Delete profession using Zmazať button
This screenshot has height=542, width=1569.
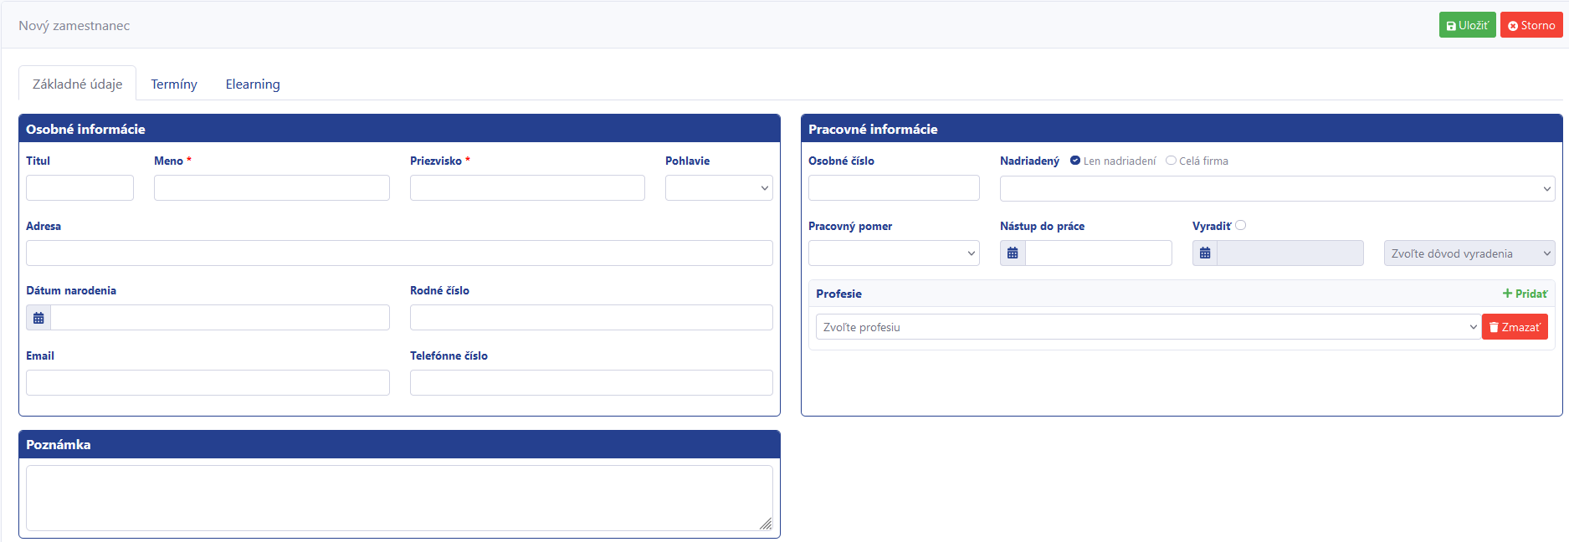click(1515, 327)
